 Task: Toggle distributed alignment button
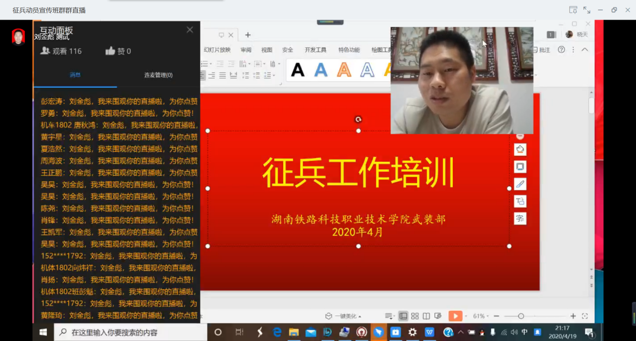[233, 76]
